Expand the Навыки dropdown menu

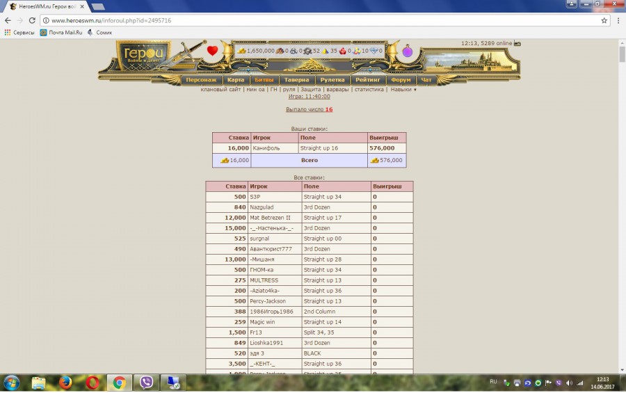pyautogui.click(x=403, y=89)
